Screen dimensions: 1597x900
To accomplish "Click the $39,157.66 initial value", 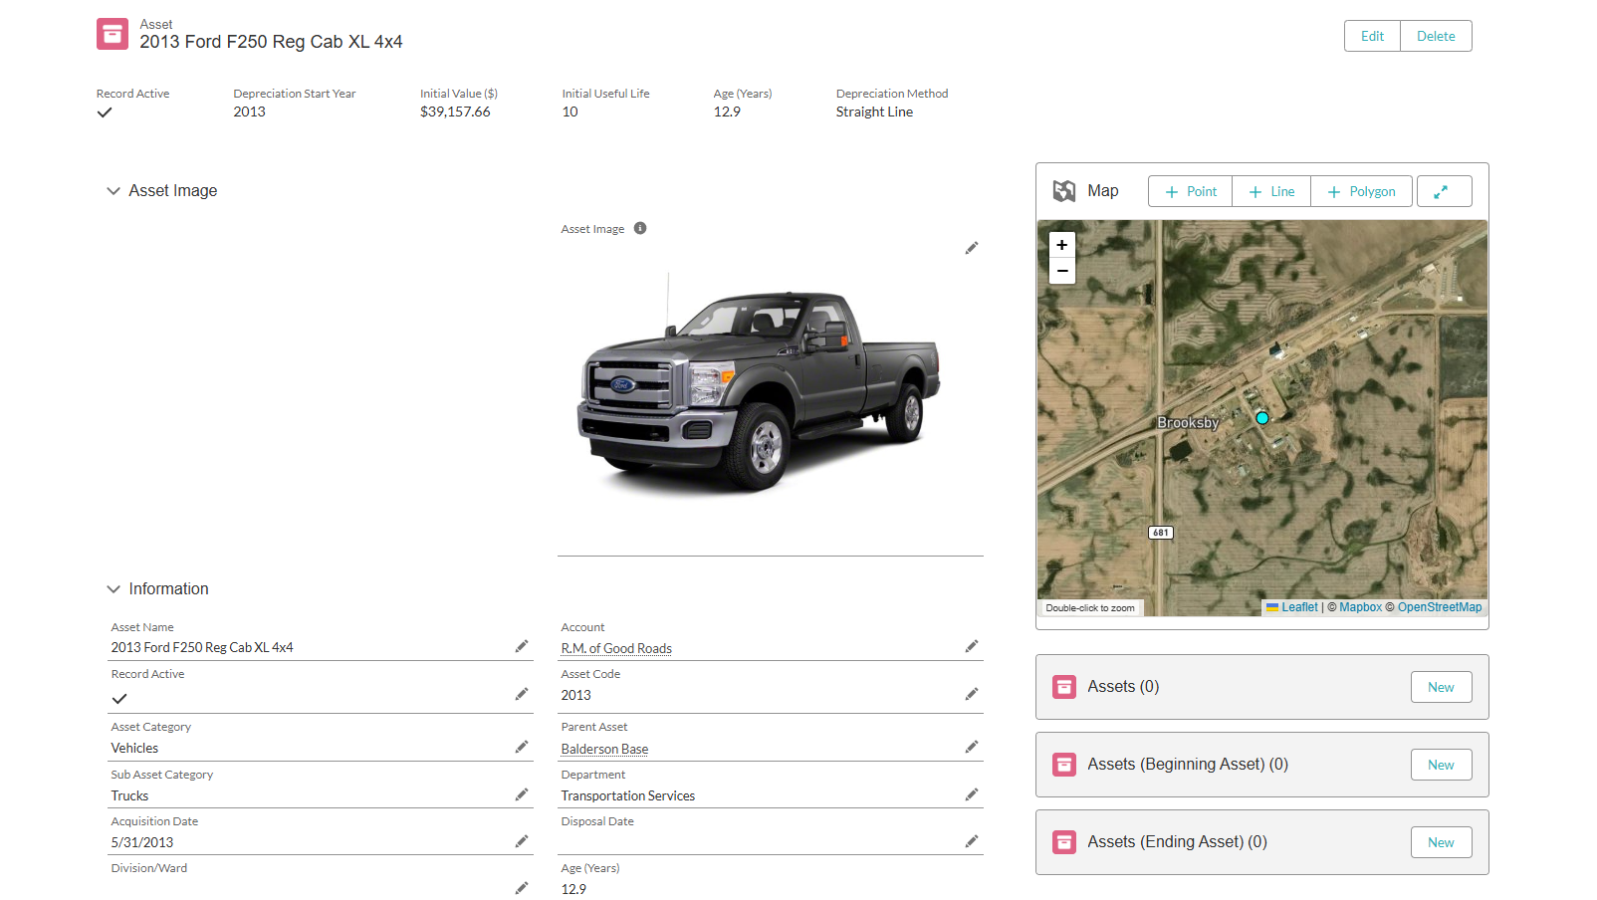I will (455, 112).
